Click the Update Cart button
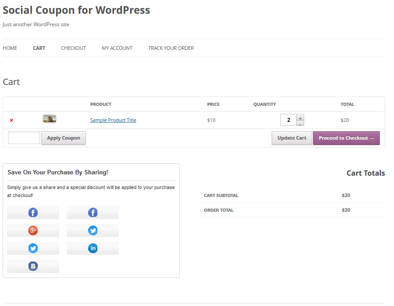The image size is (394, 306). tap(292, 138)
